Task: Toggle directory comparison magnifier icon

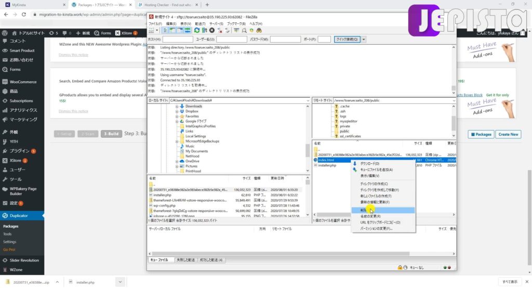Action: point(244,31)
